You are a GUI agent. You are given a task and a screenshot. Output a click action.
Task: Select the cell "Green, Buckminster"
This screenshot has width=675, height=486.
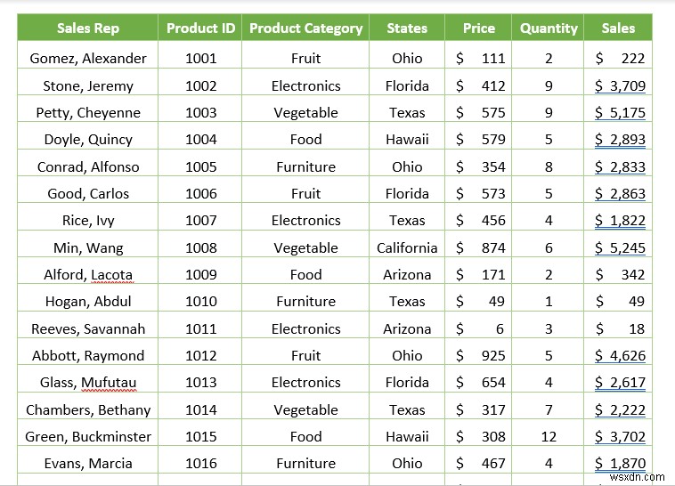pos(88,436)
